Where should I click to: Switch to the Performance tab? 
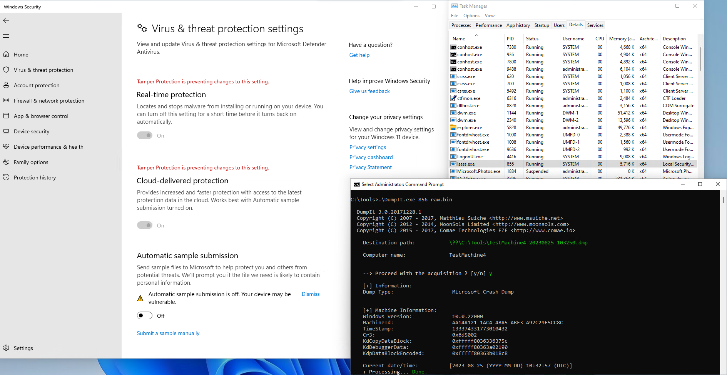click(x=488, y=25)
